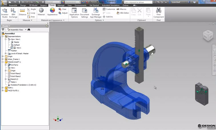216x130 pixels.
Task: Click the Undo icon in quick access toolbar
Action: point(23,2)
